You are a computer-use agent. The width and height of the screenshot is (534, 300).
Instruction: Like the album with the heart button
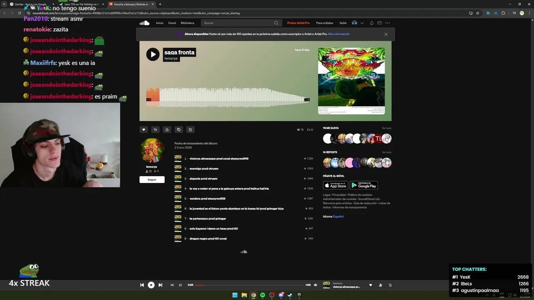click(x=144, y=130)
